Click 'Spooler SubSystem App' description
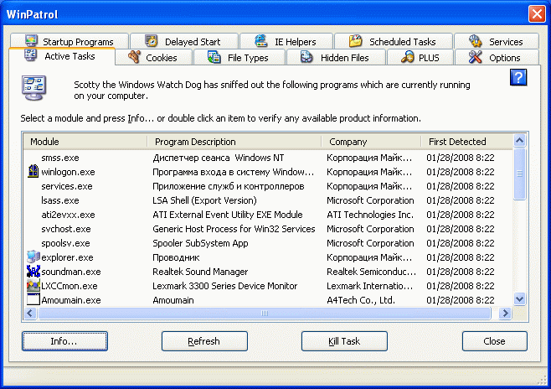This screenshot has width=551, height=389. (200, 243)
